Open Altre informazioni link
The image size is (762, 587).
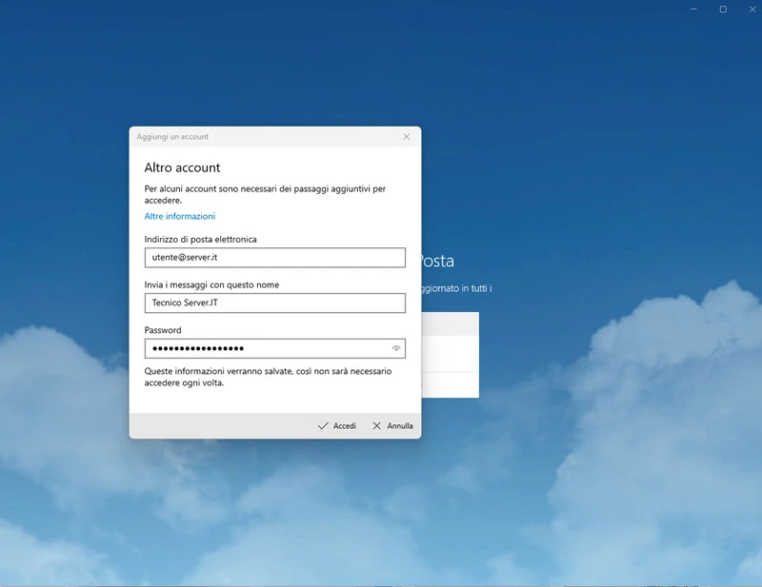click(181, 216)
